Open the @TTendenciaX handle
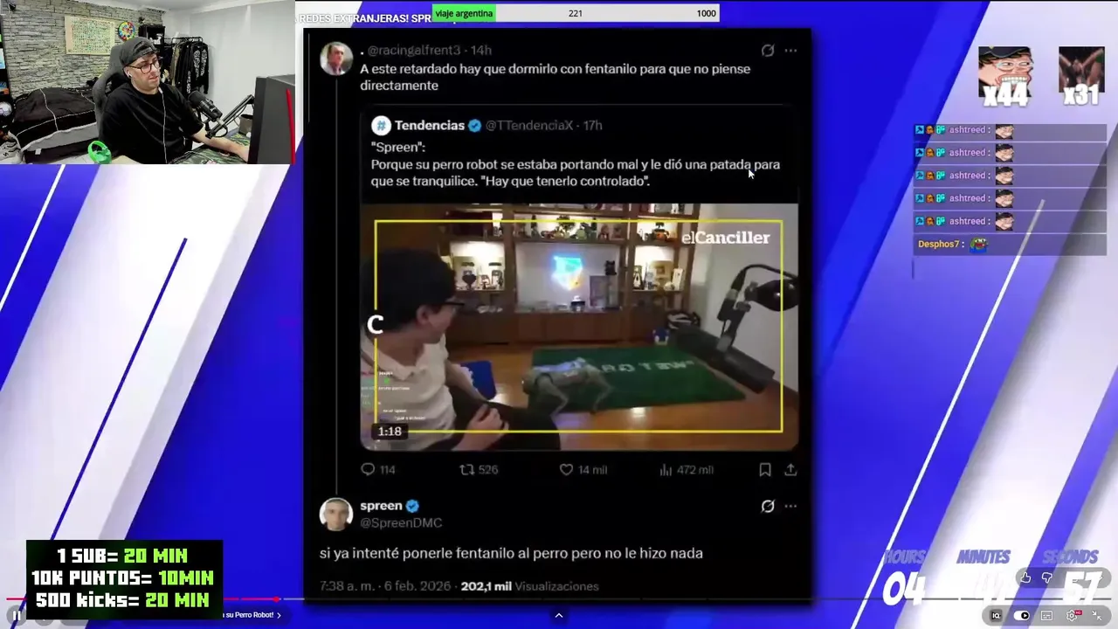The image size is (1118, 629). click(x=529, y=126)
